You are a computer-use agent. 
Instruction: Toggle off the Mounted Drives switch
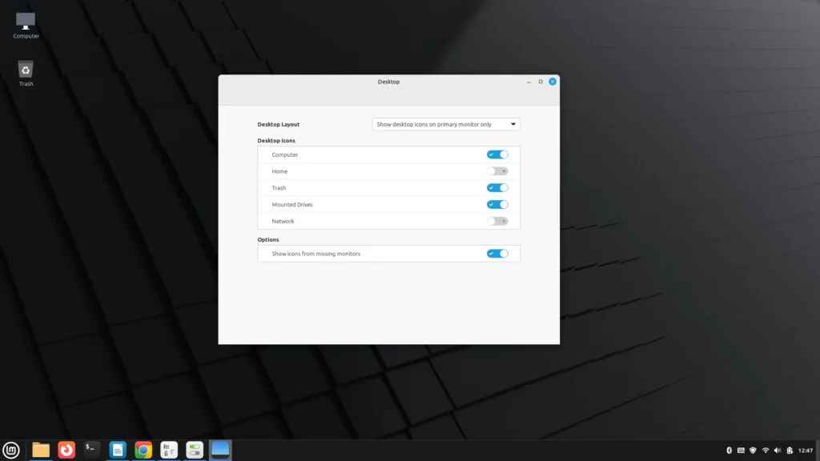(x=497, y=204)
